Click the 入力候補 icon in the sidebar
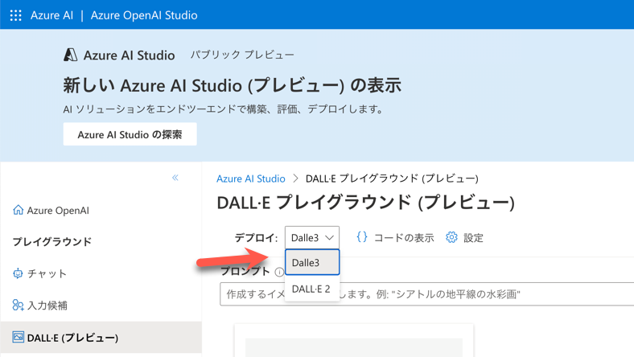Viewport: 634px width, 357px height. [x=18, y=306]
